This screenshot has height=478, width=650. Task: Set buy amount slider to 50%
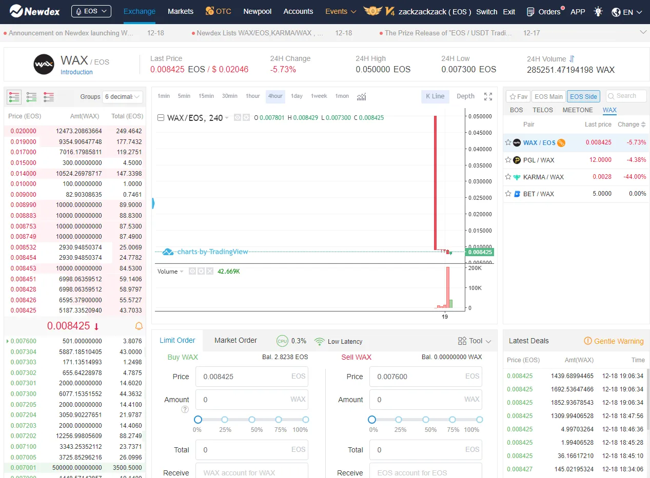click(252, 420)
